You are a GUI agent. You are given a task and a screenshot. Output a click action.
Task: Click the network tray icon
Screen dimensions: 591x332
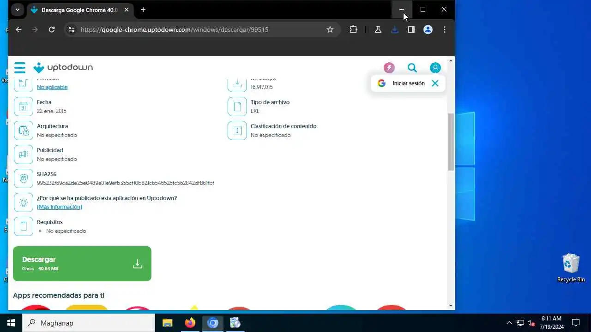pos(520,323)
